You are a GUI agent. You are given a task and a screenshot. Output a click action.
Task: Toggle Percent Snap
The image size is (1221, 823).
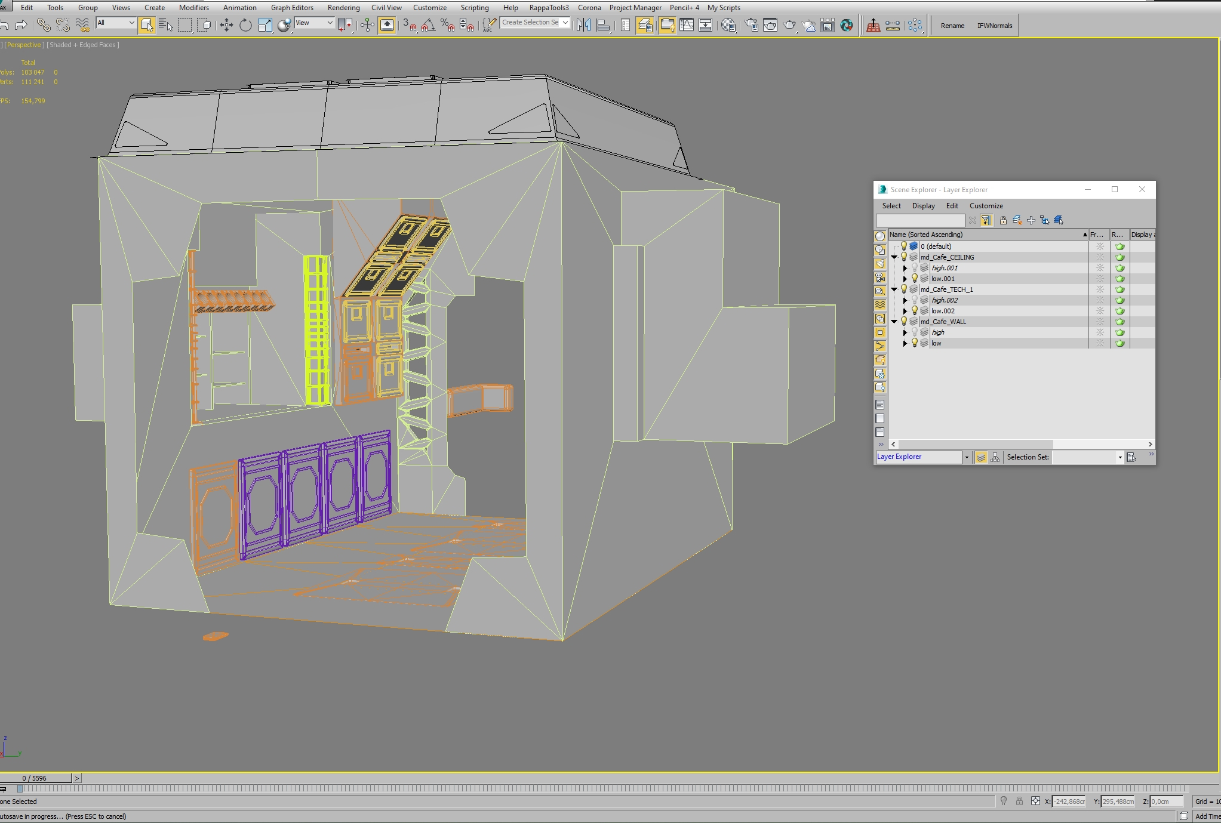448,25
